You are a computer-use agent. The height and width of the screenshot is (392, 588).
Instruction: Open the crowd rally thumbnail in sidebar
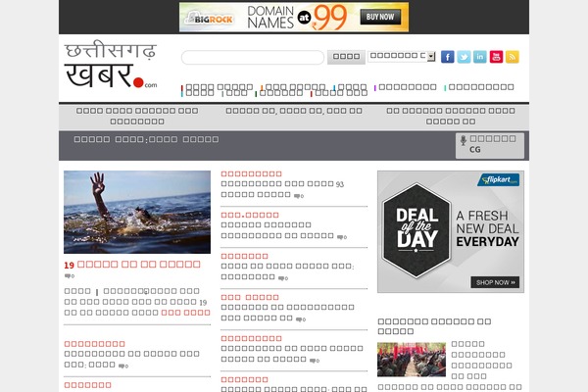(412, 360)
